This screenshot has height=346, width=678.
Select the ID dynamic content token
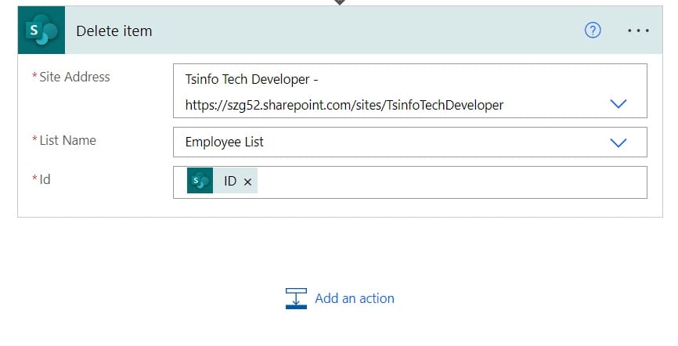[x=222, y=181]
